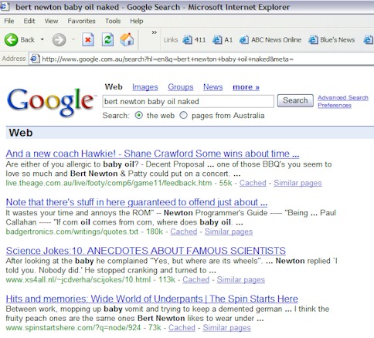
Task: Click the grey Forward arrow icon
Action: (x=59, y=40)
